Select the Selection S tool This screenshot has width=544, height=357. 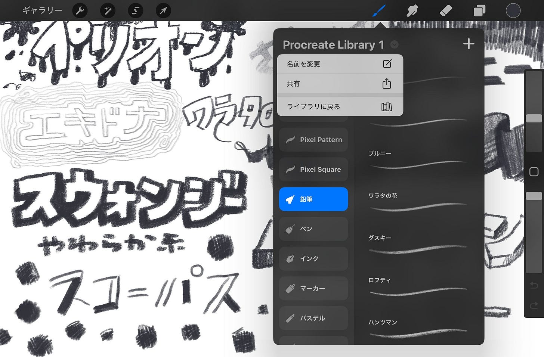(135, 11)
